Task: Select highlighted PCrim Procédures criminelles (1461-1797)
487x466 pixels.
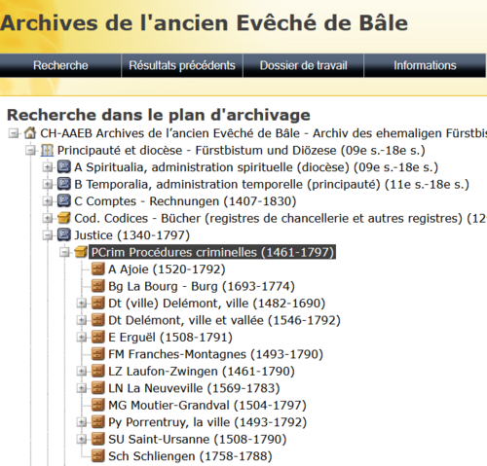Action: [212, 252]
